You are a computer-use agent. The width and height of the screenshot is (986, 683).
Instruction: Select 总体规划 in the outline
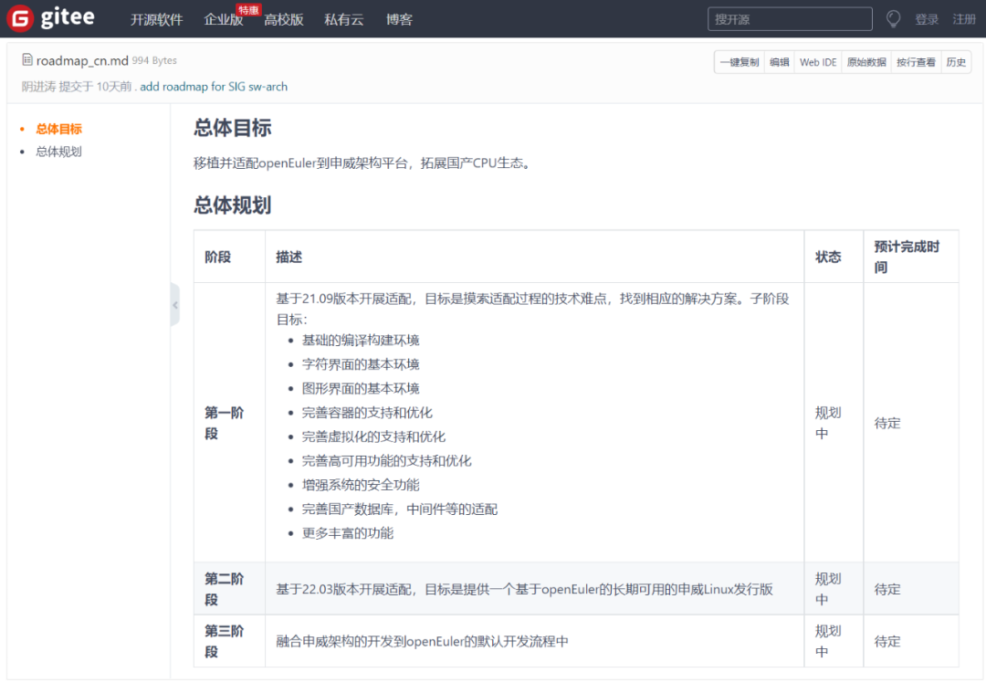click(58, 152)
